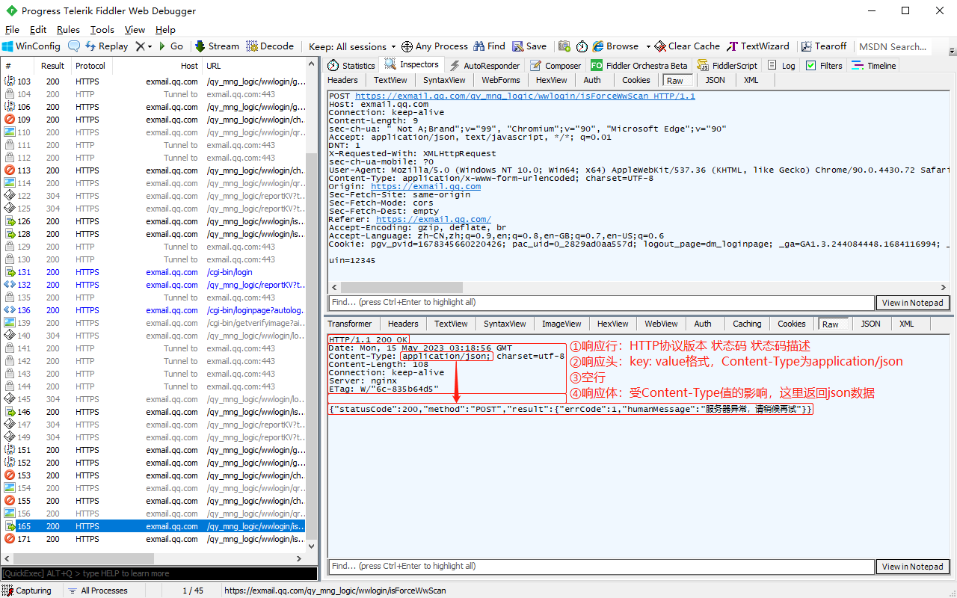The height and width of the screenshot is (598, 957).
Task: Save sessions using toolbar Save
Action: (x=529, y=46)
